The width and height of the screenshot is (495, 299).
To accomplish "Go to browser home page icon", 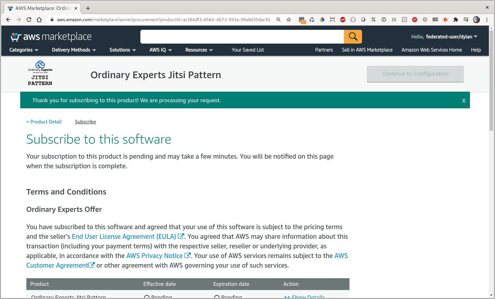I will pos(39,20).
